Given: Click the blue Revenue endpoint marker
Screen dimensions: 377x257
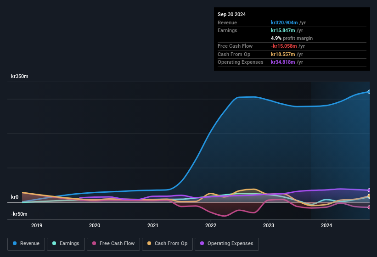Looking at the screenshot, I should click(x=369, y=92).
